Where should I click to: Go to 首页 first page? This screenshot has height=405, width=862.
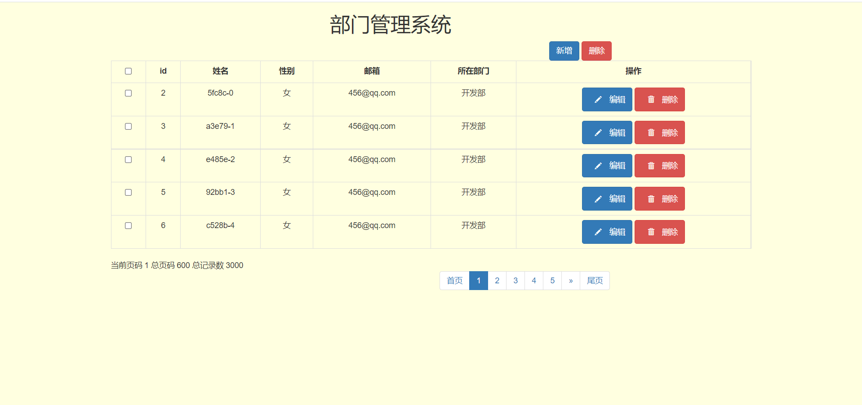(454, 281)
